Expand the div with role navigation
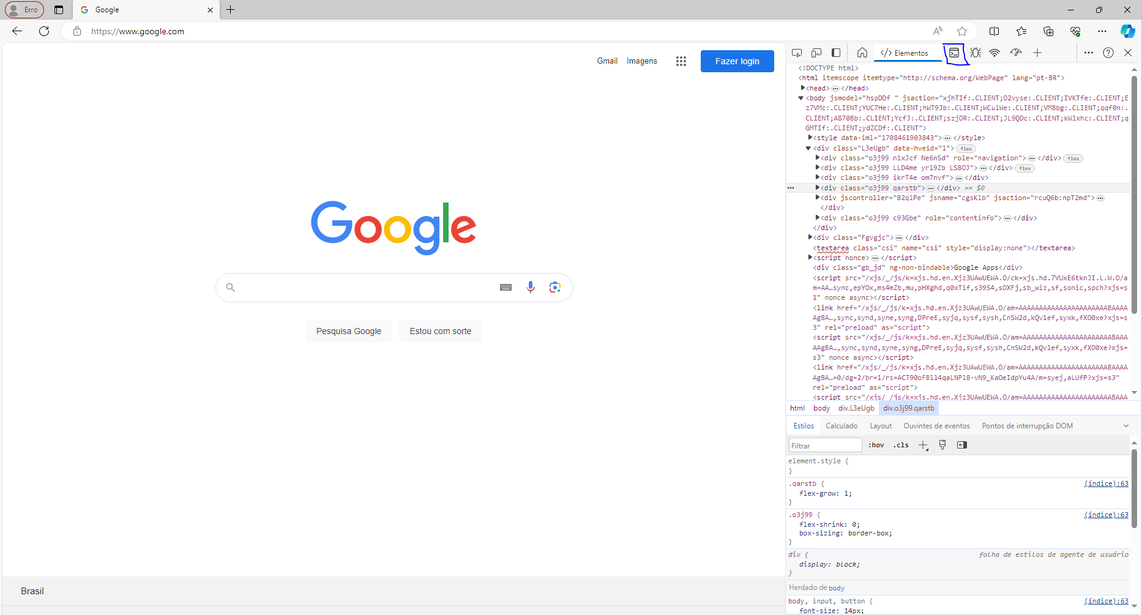Image resolution: width=1142 pixels, height=615 pixels. click(817, 158)
